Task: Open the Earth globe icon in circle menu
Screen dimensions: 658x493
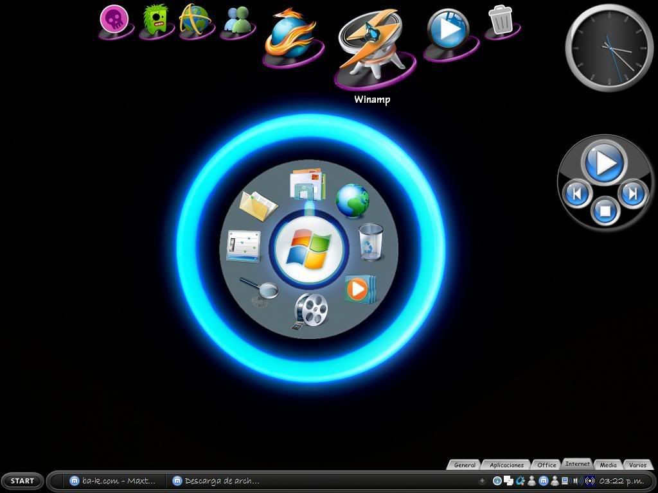Action: click(x=353, y=200)
